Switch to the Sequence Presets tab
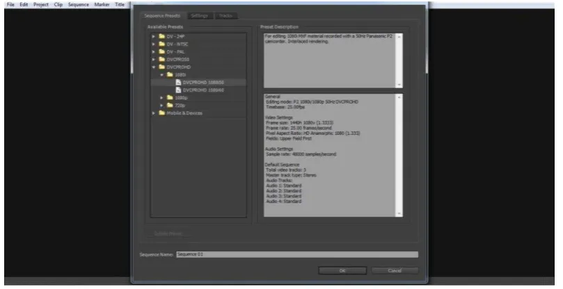Screen dimensions: 563x289 (162, 16)
